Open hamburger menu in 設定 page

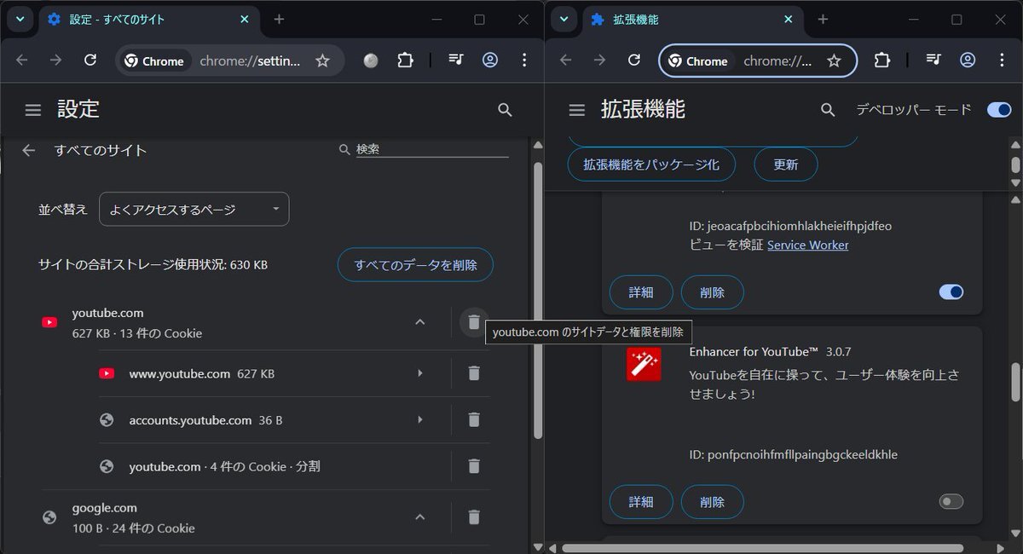(x=33, y=110)
